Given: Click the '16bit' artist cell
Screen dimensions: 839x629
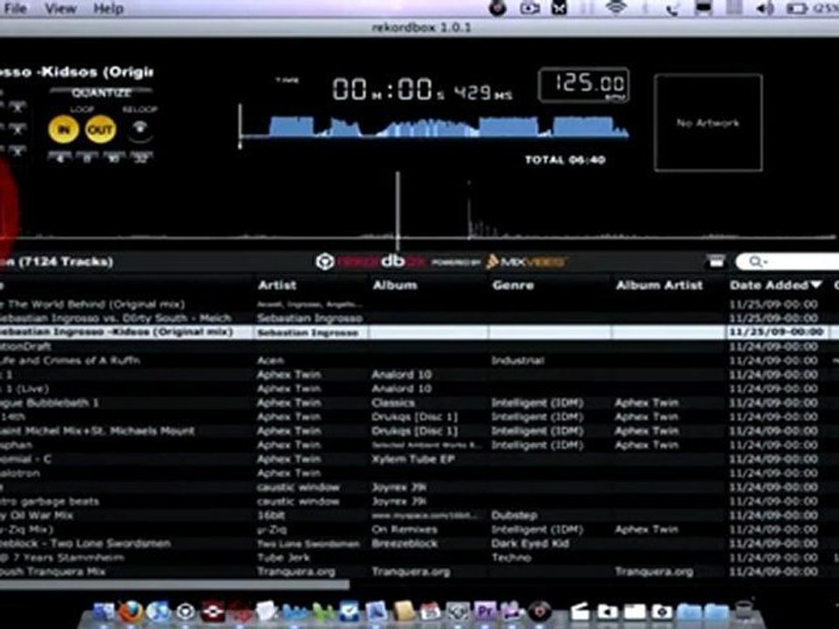Looking at the screenshot, I should (x=271, y=515).
